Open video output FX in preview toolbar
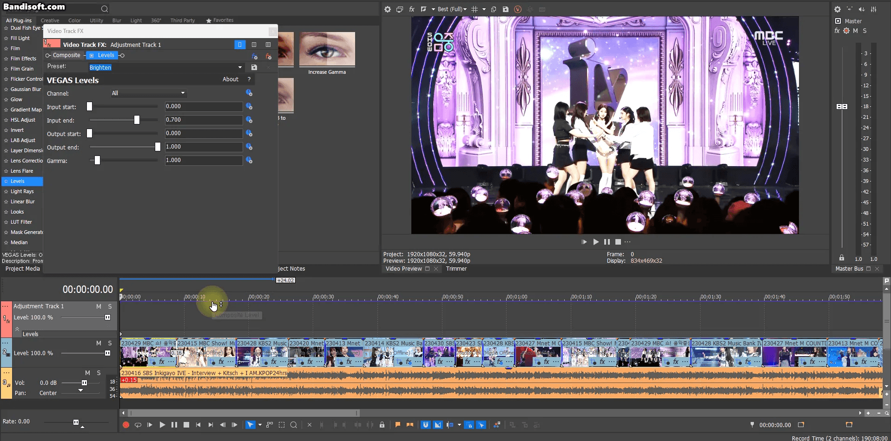 [x=411, y=9]
